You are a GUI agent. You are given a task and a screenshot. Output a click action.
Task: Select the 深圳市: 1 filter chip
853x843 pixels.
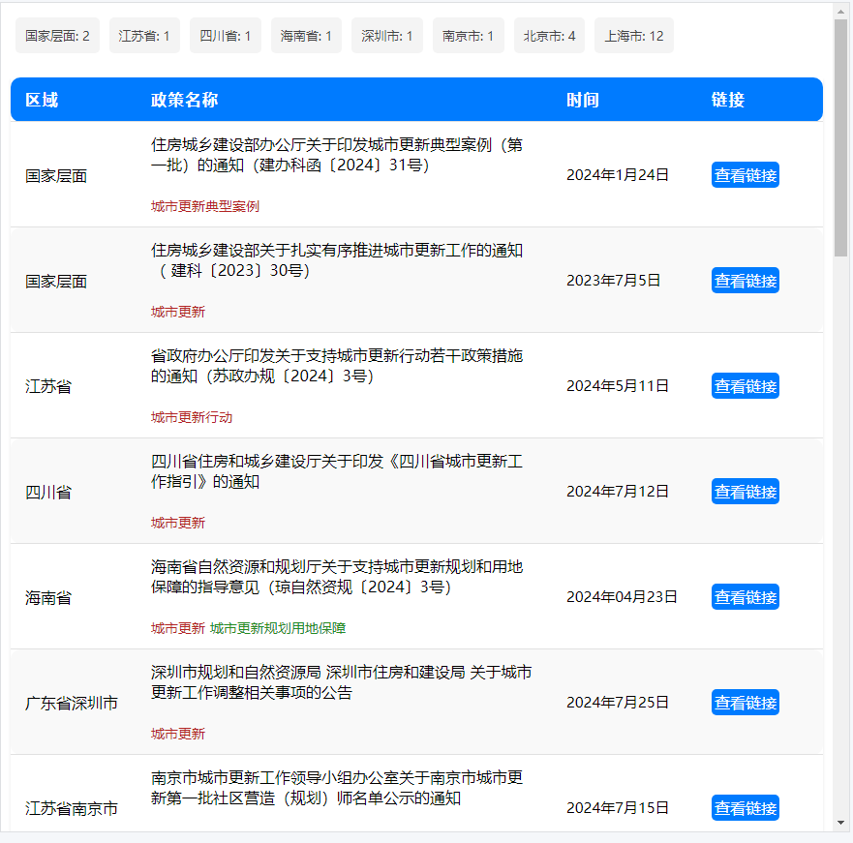pyautogui.click(x=386, y=36)
